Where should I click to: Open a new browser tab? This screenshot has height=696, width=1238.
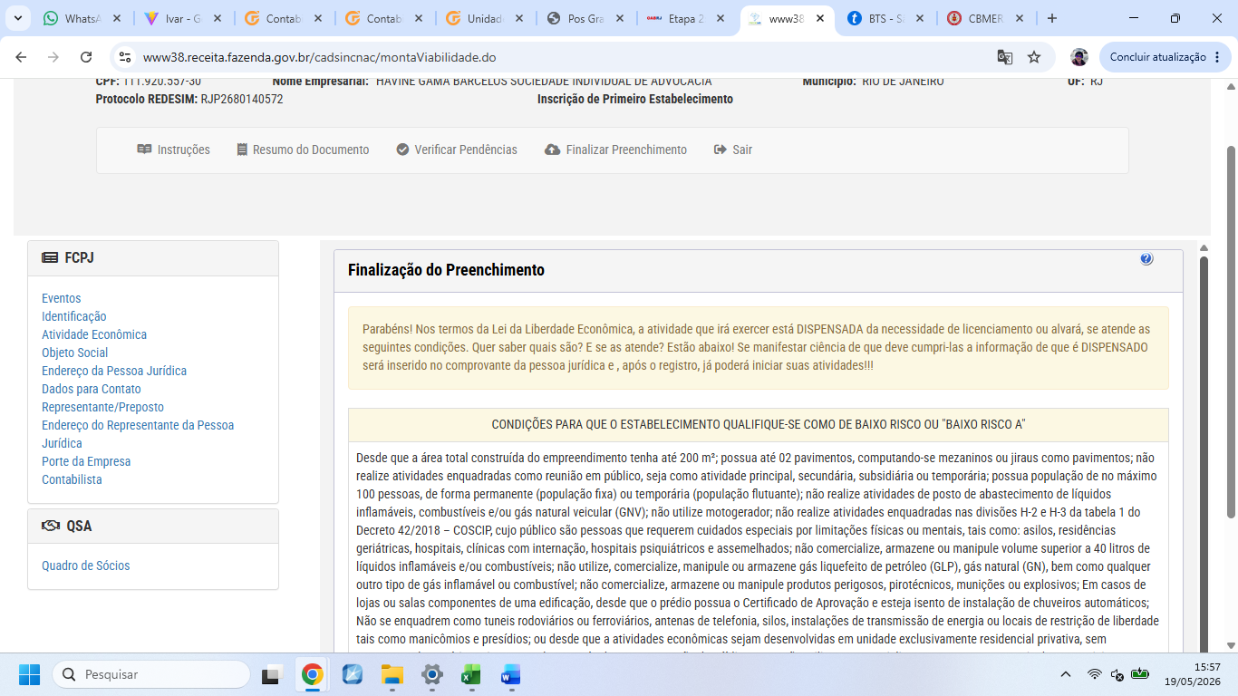[1051, 18]
